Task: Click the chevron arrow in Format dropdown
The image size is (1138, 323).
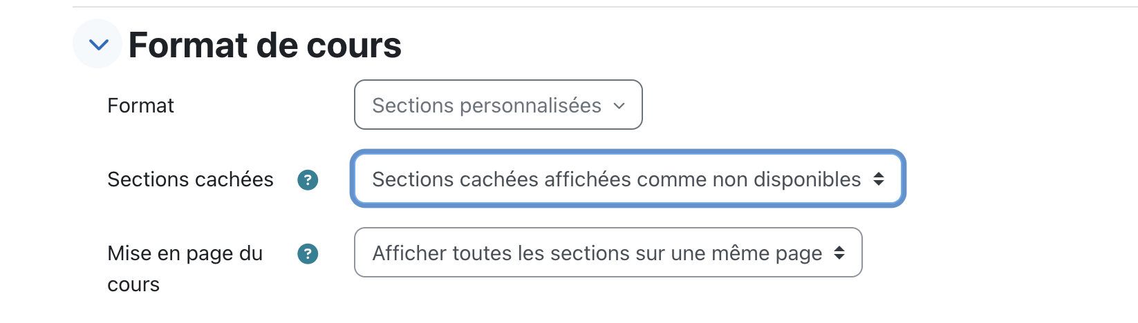Action: [619, 106]
